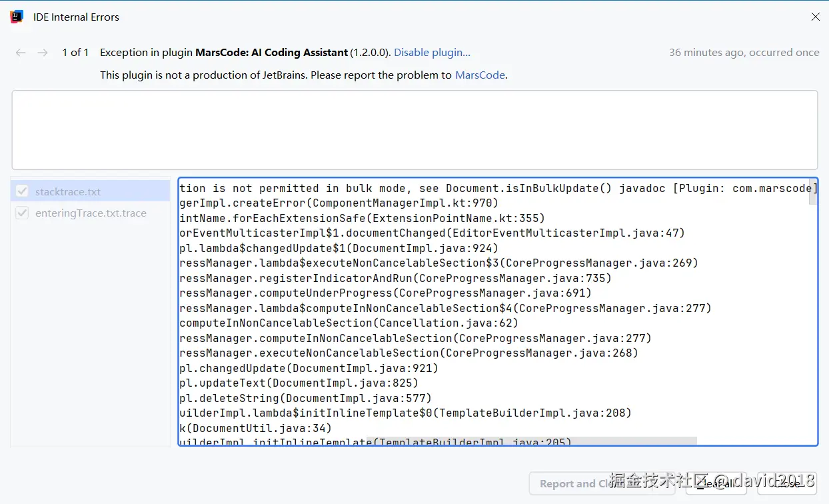
Task: Click the ExtensionPointName.kt:355 stack line
Action: (362, 218)
